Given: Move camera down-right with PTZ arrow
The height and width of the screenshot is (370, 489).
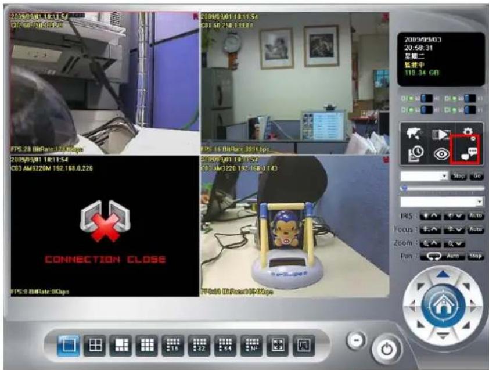Looking at the screenshot, I should click(x=465, y=325).
